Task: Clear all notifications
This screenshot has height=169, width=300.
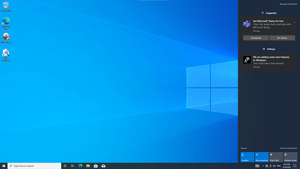Action: click(288, 148)
